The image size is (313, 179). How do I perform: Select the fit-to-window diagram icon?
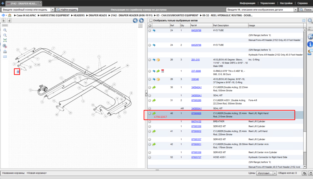(x=5, y=40)
